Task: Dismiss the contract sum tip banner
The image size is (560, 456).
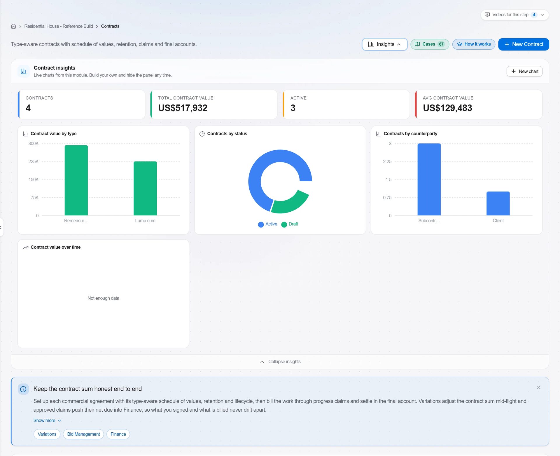Action: 539,387
